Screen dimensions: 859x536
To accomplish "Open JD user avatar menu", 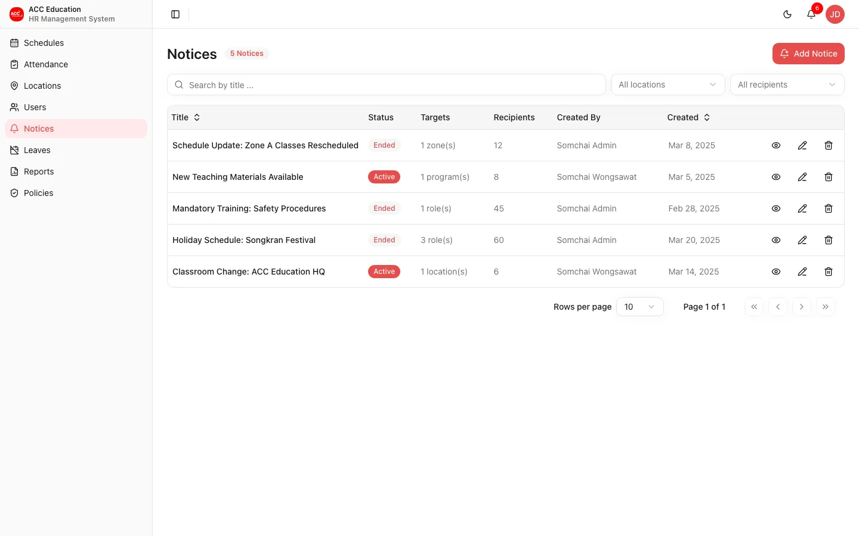I will (835, 14).
